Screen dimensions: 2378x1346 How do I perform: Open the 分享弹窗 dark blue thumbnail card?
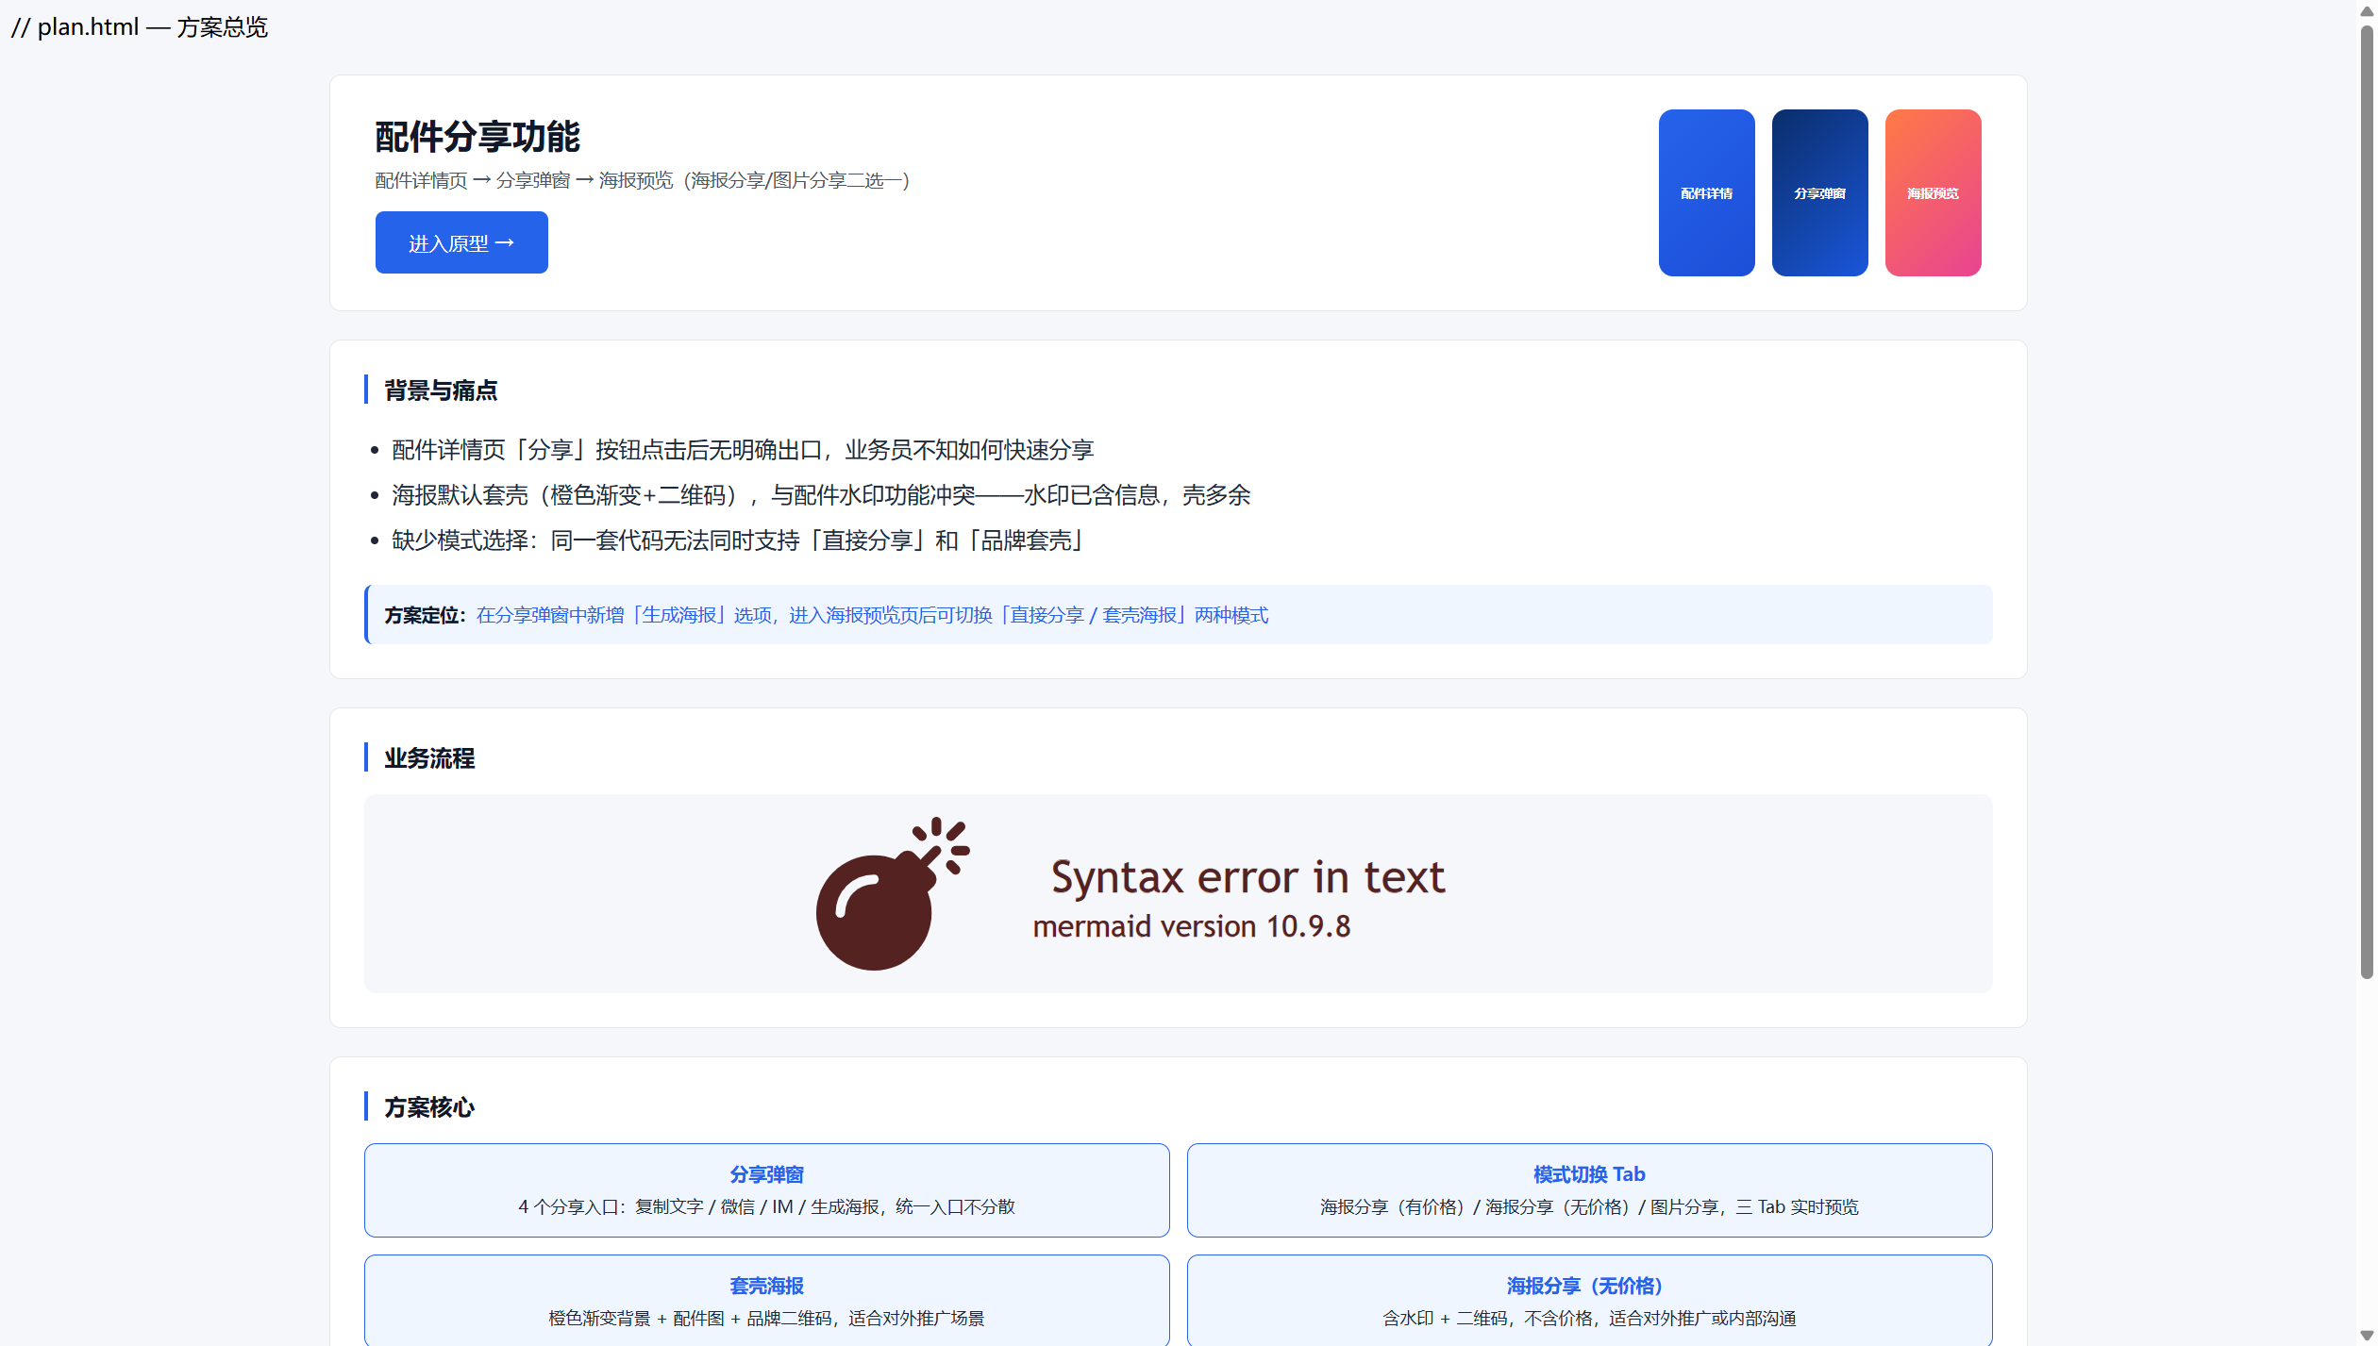1819,192
